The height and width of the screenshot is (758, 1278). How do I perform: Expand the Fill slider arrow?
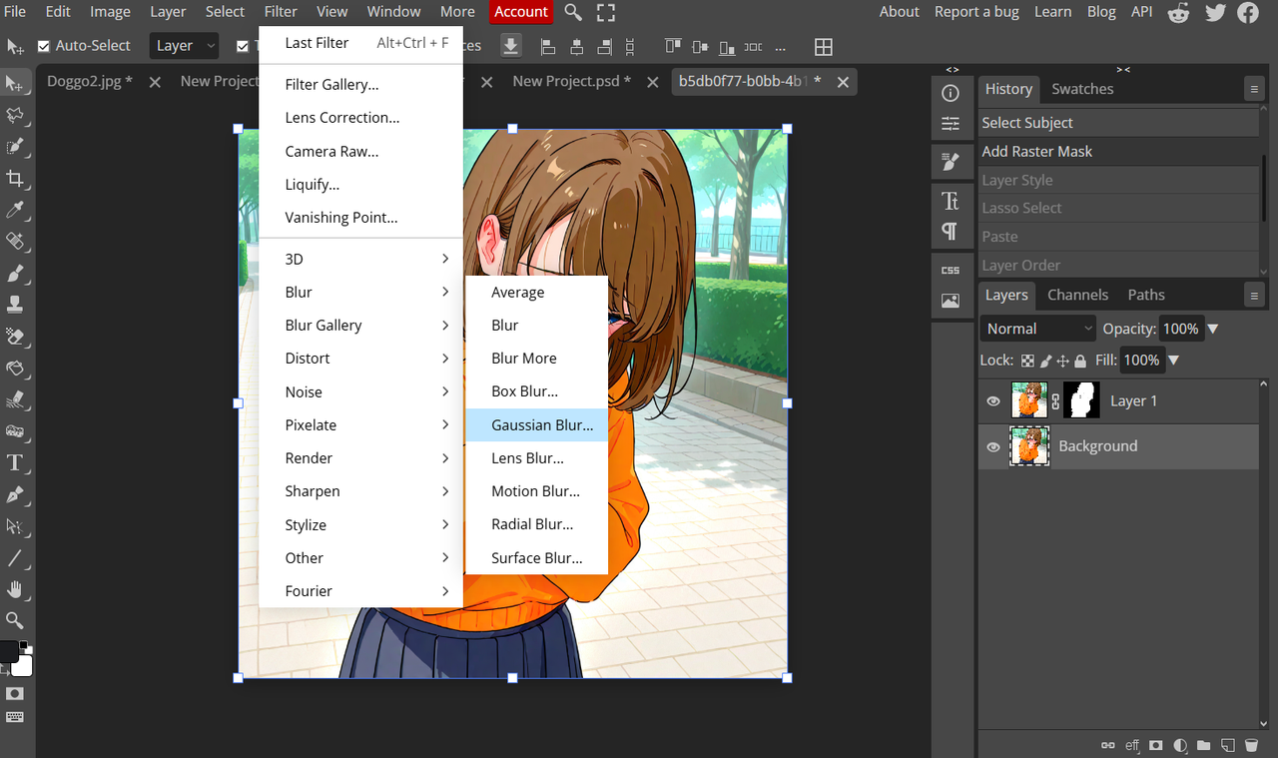click(1174, 361)
